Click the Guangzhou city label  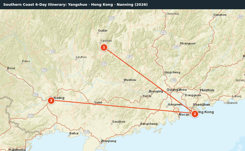(177, 90)
